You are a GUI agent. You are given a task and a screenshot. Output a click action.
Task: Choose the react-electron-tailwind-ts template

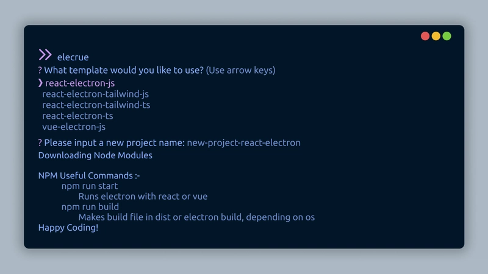point(96,105)
